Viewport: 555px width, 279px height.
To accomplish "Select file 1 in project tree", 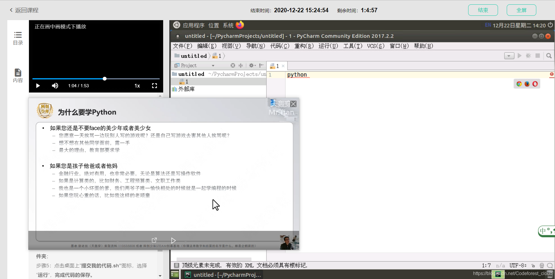I will click(x=219, y=81).
